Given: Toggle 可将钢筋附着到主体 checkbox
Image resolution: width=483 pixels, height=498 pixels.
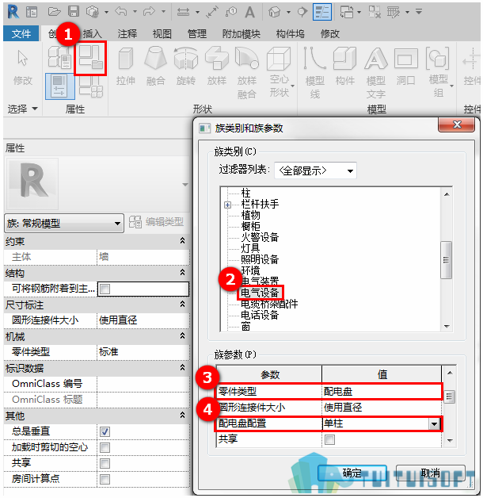Looking at the screenshot, I should tap(105, 289).
